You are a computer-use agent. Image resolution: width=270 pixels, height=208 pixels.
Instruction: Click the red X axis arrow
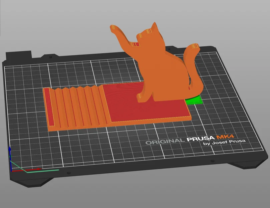point(27,170)
